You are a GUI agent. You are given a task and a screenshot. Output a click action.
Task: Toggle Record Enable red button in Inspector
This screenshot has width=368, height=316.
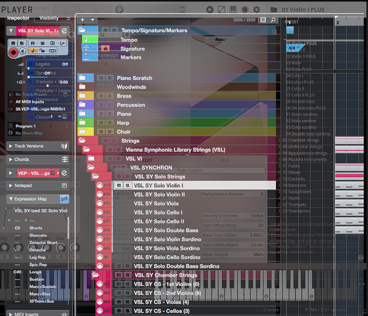point(13,52)
